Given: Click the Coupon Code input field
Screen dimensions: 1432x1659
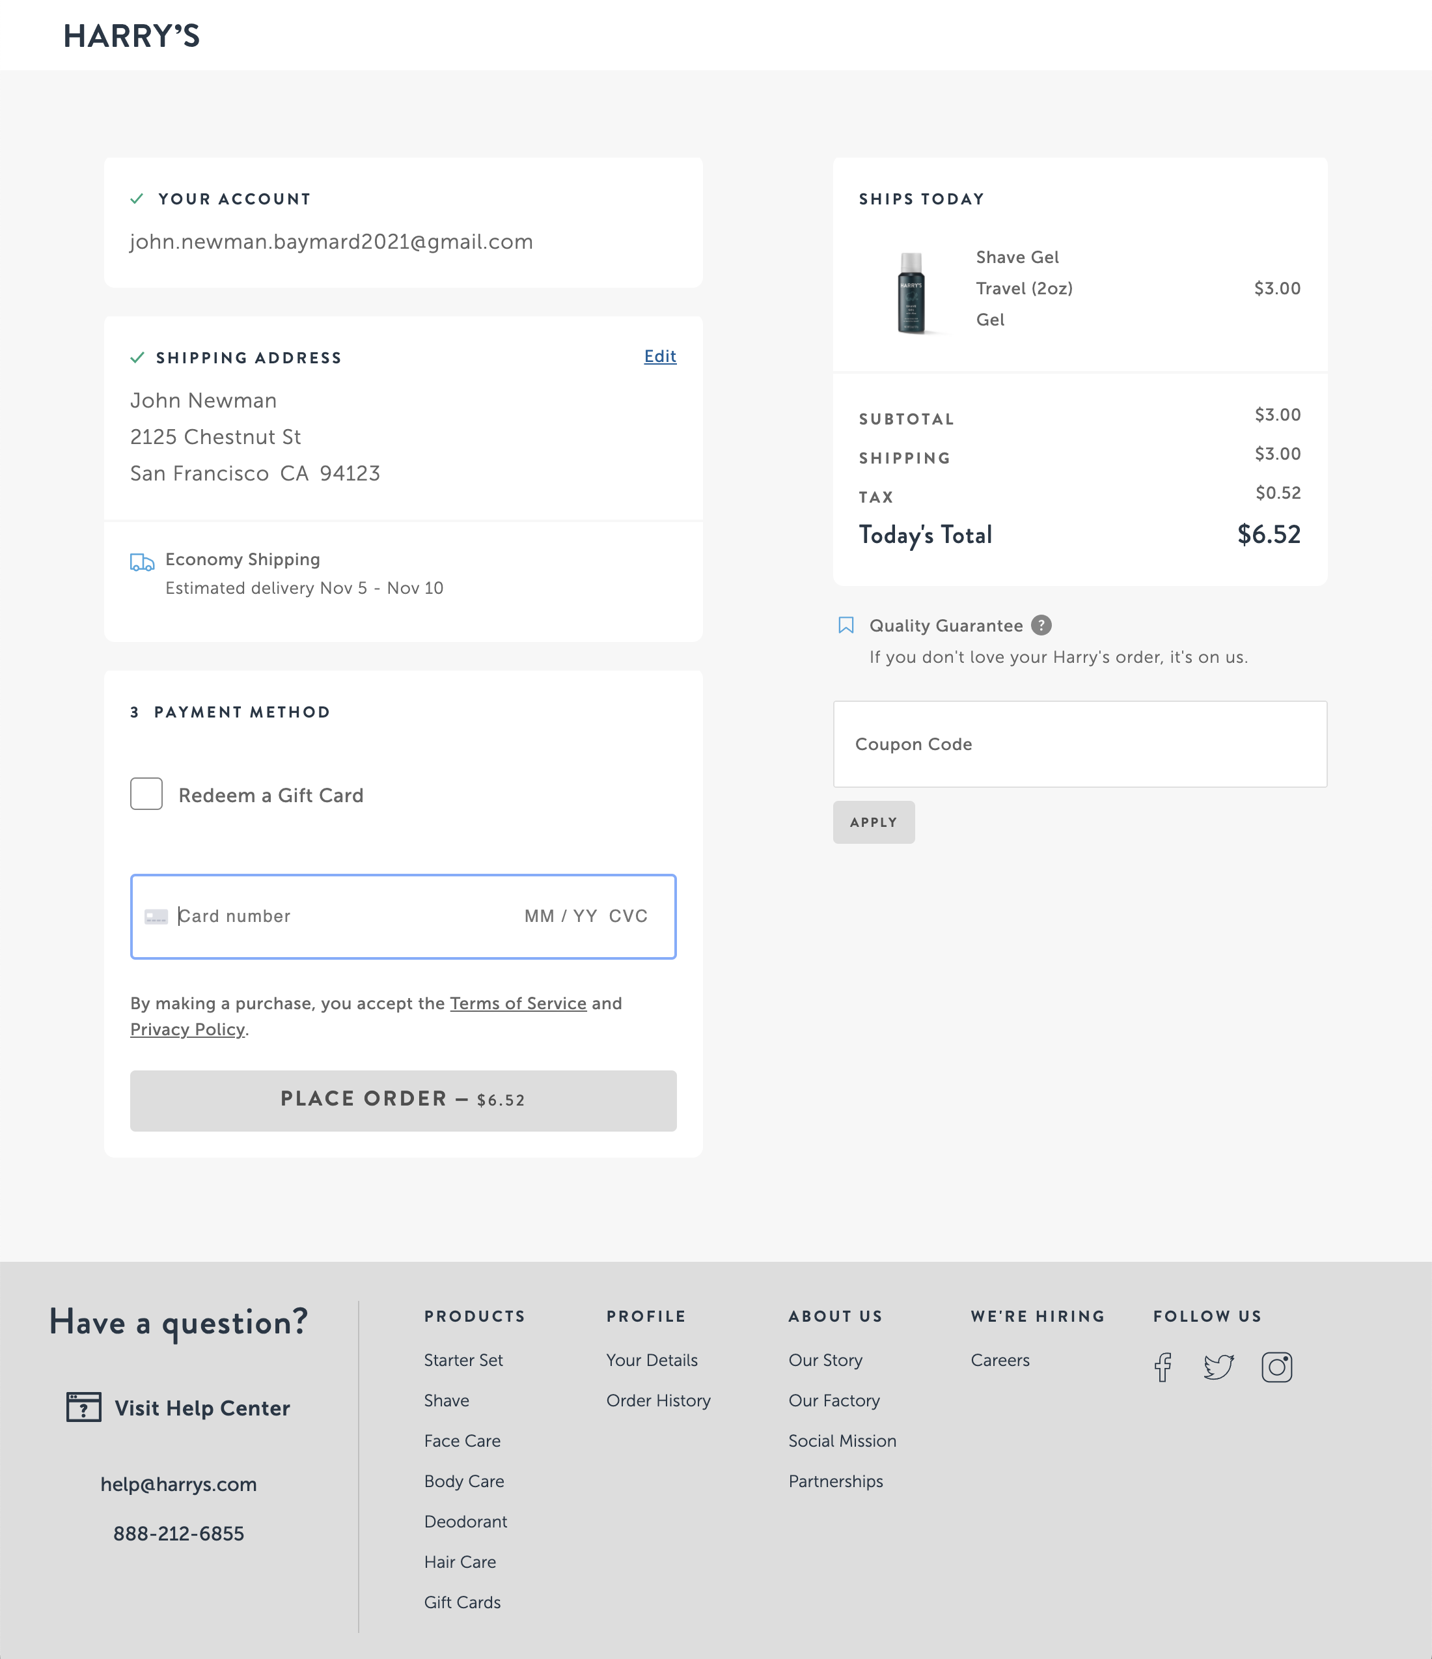Looking at the screenshot, I should tap(1080, 745).
